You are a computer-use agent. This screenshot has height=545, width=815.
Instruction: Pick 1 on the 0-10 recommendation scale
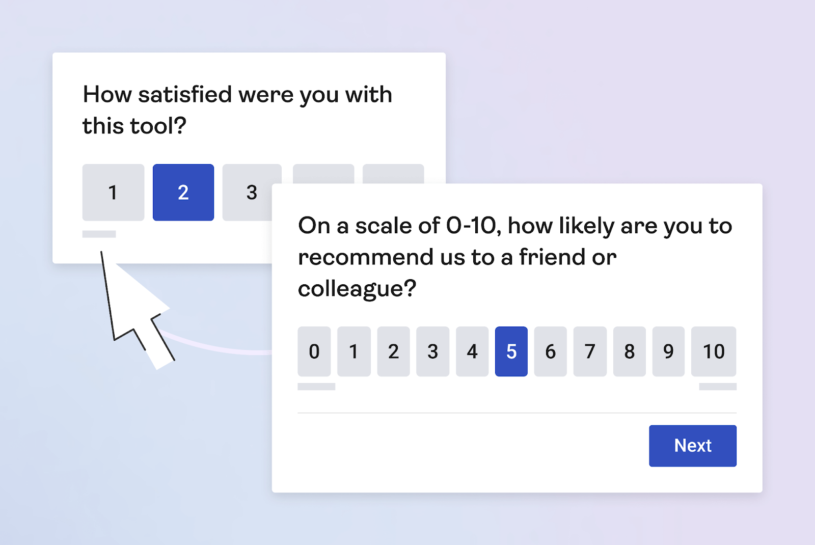[x=354, y=351]
